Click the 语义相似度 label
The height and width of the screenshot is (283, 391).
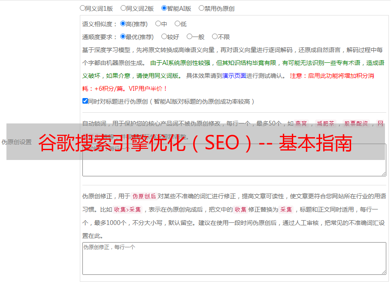100,24
